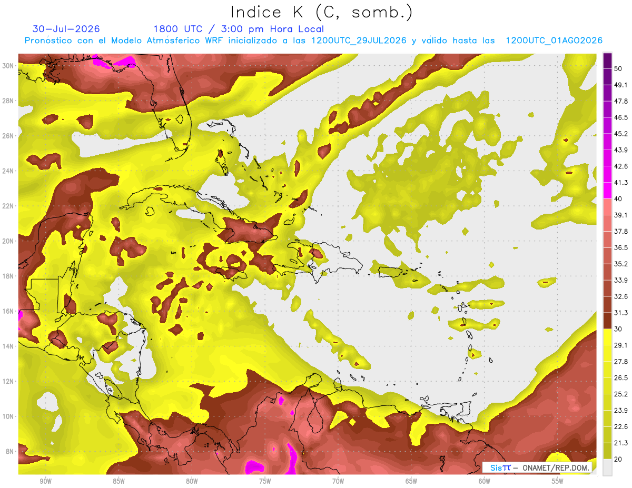This screenshot has height=488, width=632.
Task: Click the '25.2' color scale value
Action: [x=621, y=394]
